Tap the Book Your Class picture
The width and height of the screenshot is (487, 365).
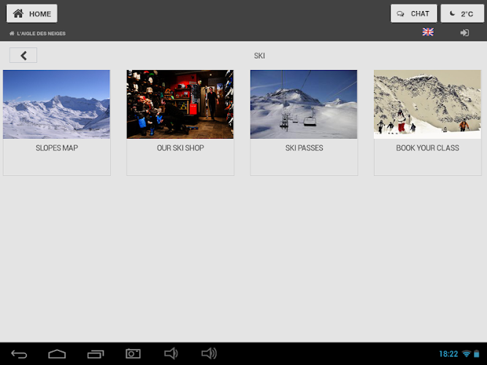point(427,104)
